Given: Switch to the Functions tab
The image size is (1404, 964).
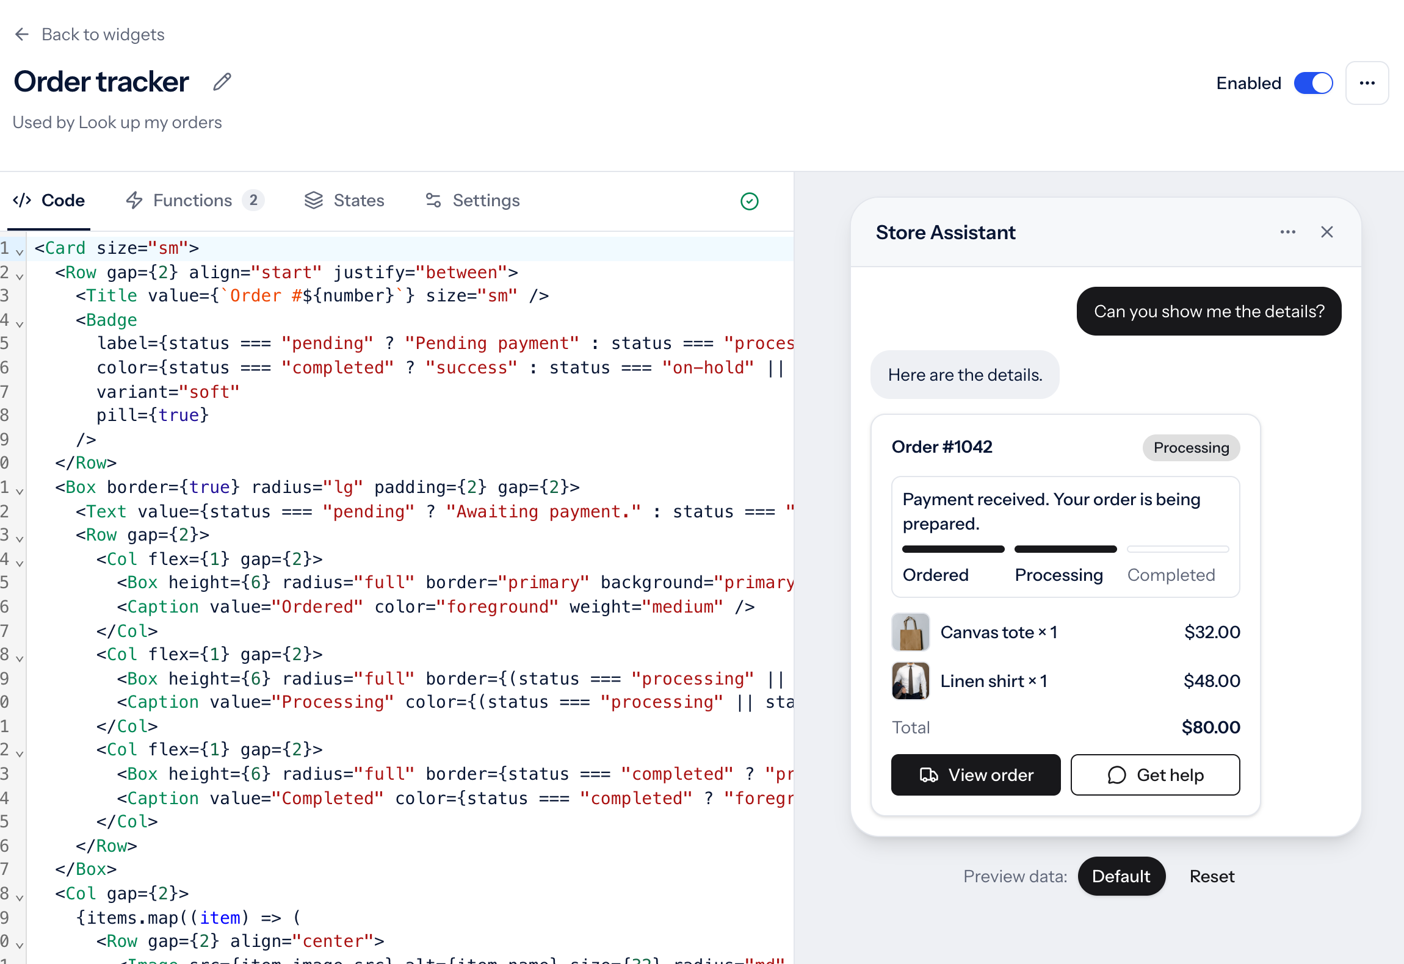Looking at the screenshot, I should (194, 200).
